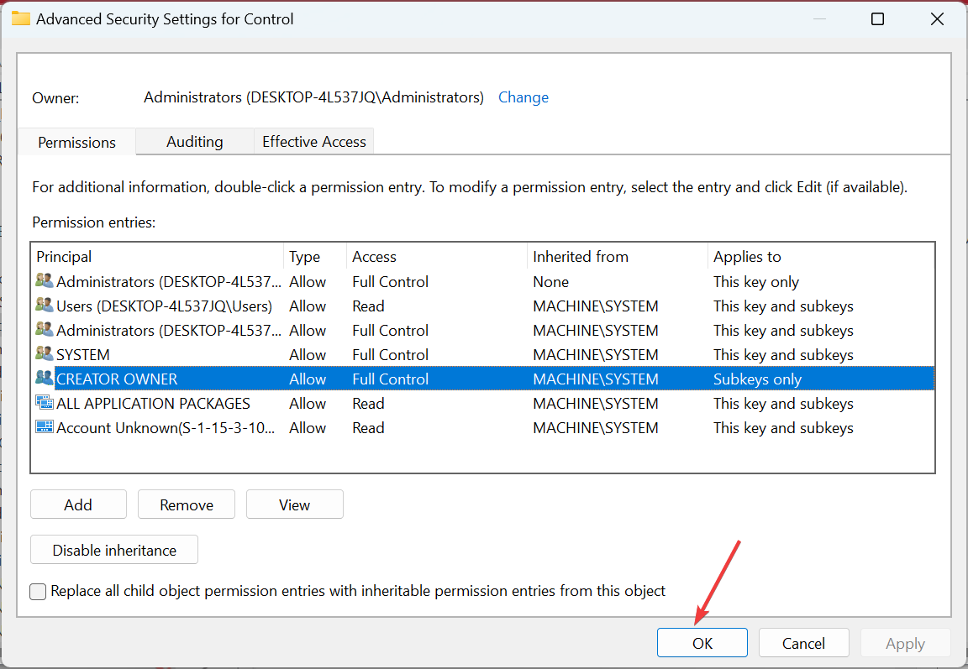Click the Principal column header
This screenshot has height=669, width=968.
(65, 257)
